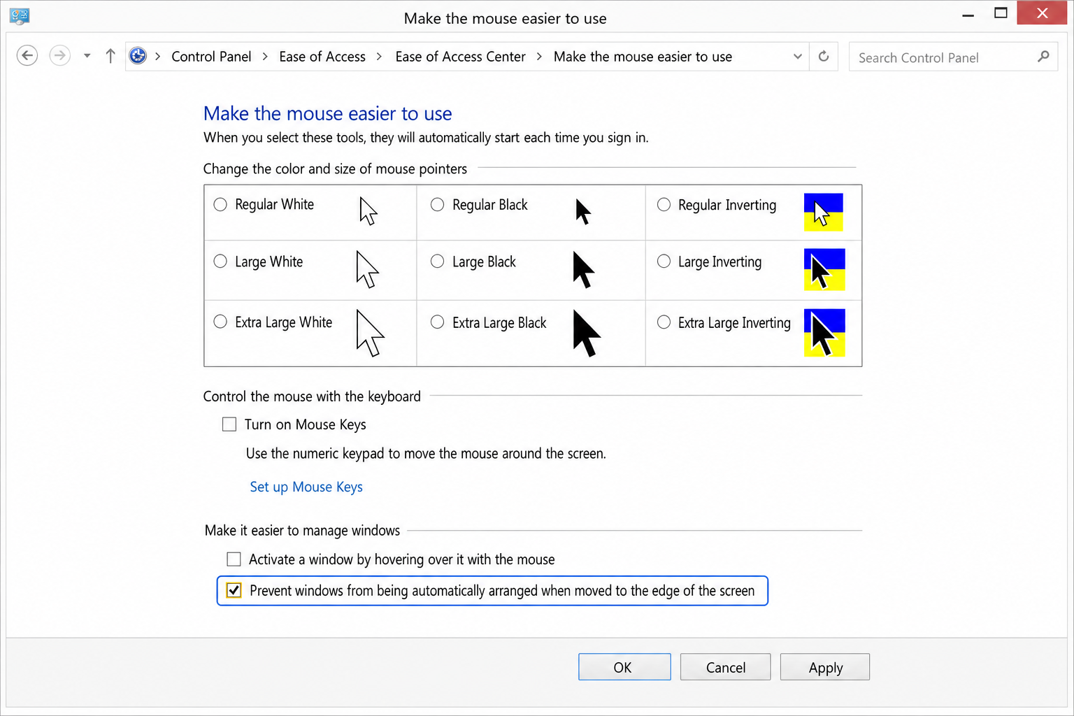Refresh the Control Panel page
Screen dimensions: 1074x716
824,57
